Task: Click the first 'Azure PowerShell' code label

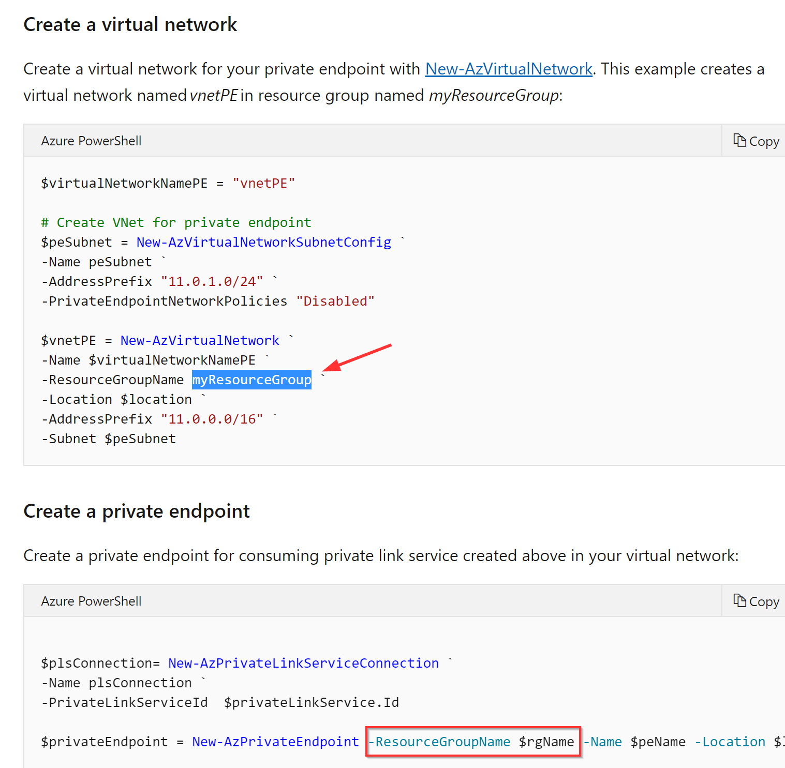Action: tap(91, 141)
